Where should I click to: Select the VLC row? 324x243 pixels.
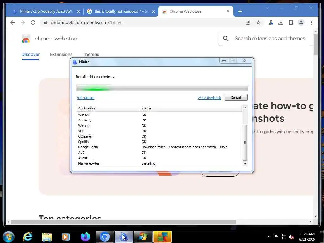(x=159, y=131)
